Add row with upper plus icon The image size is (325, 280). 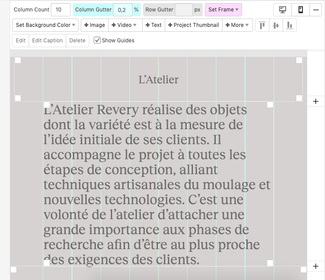tap(315, 101)
